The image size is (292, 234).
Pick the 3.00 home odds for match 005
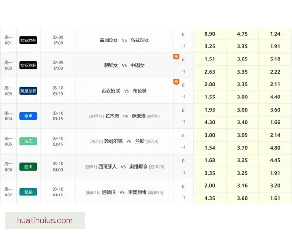point(210,135)
